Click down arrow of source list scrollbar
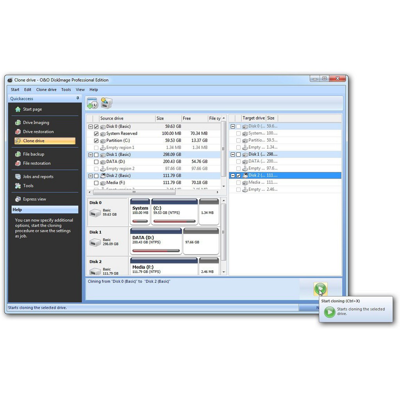Image resolution: width=400 pixels, height=400 pixels. coord(223,186)
